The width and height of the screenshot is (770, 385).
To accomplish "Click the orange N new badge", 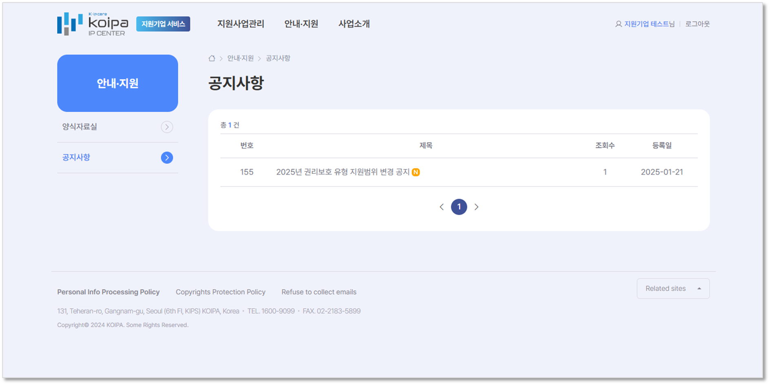I will pyautogui.click(x=416, y=172).
